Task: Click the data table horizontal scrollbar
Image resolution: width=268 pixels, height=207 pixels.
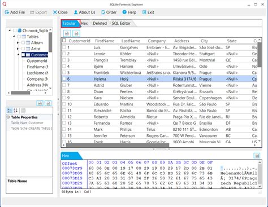Action: pos(118,145)
